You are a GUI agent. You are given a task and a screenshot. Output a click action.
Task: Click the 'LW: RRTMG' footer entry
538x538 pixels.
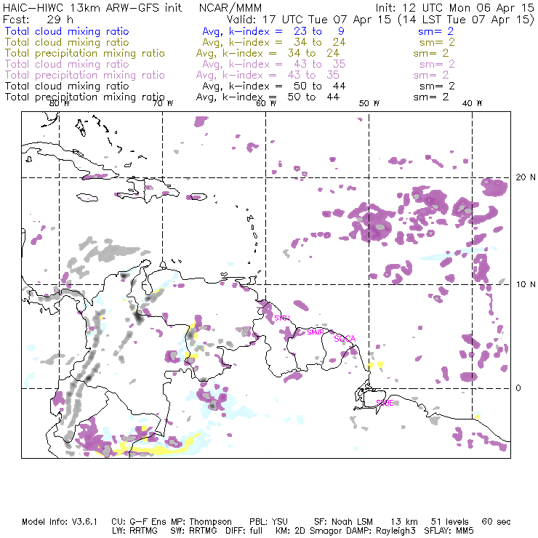pyautogui.click(x=134, y=531)
